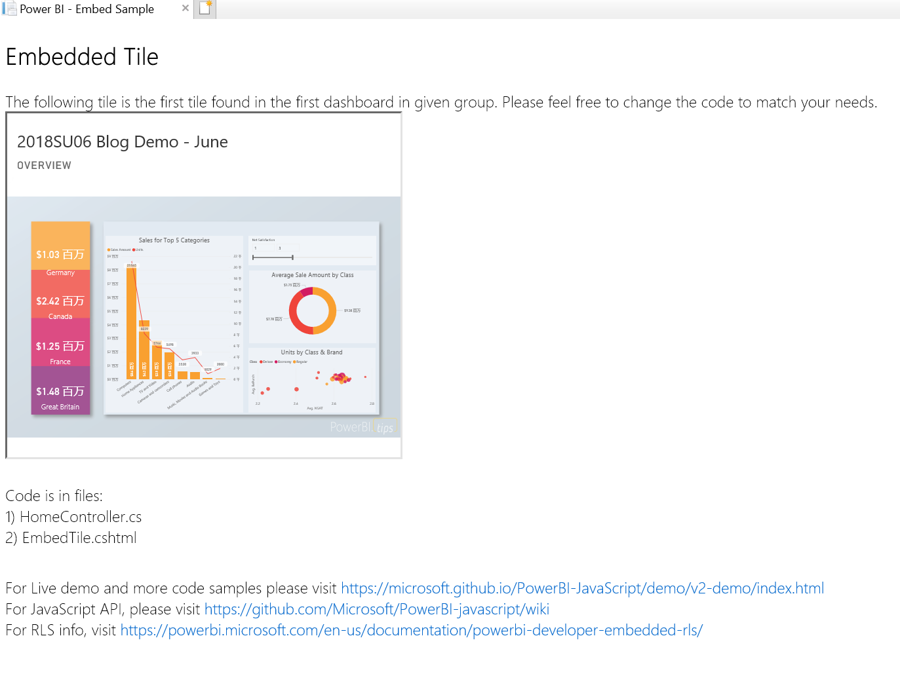This screenshot has width=900, height=674.
Task: Select the Power BI - Embed Sample tab
Action: pos(87,9)
